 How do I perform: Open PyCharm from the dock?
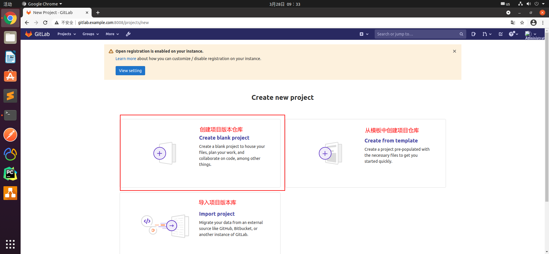10,174
